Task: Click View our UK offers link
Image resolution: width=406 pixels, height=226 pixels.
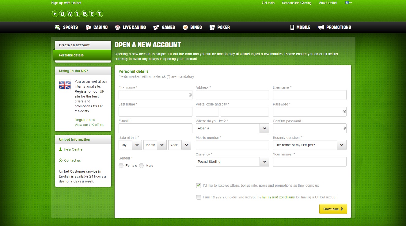Action: click(x=89, y=125)
